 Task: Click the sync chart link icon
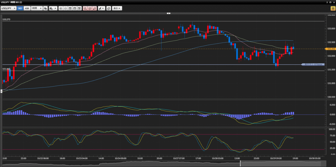[x=45, y=8]
